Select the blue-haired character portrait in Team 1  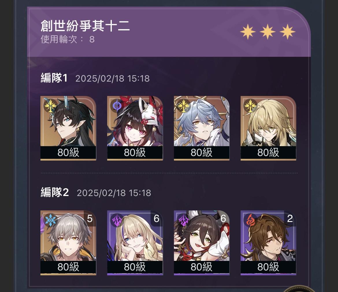coord(202,128)
